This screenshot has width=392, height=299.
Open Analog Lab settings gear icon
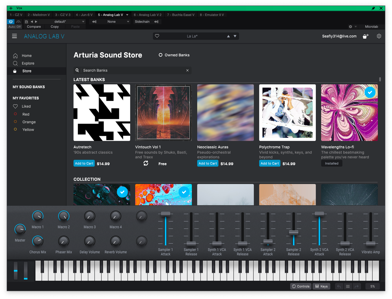[x=379, y=36]
